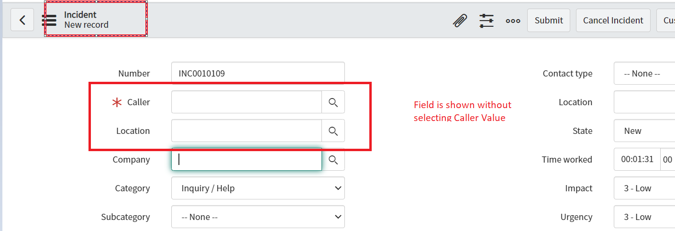The image size is (675, 231).
Task: Click the Submit button
Action: point(549,20)
